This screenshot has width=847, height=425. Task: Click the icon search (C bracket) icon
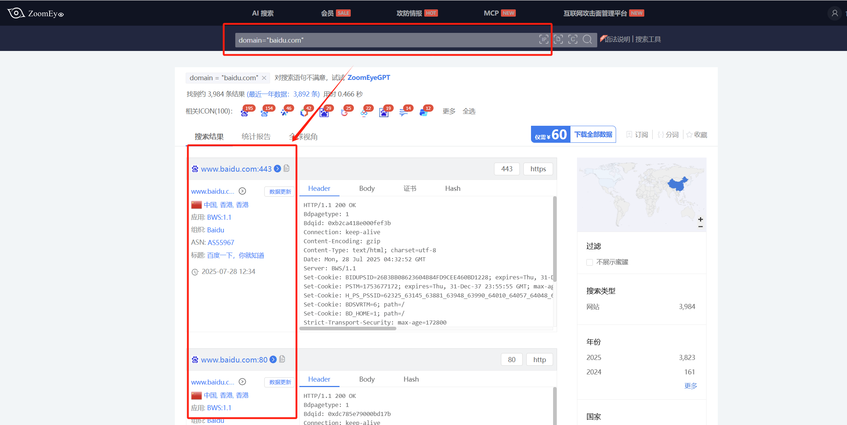click(573, 39)
